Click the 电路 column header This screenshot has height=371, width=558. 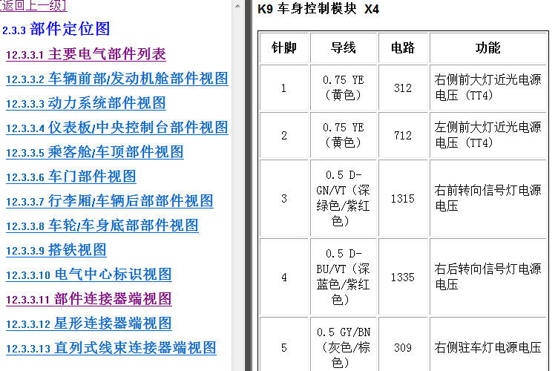click(x=403, y=47)
